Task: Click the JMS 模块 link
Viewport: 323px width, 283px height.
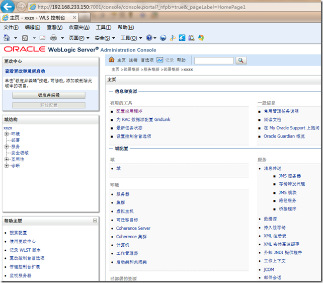Action: (288, 192)
